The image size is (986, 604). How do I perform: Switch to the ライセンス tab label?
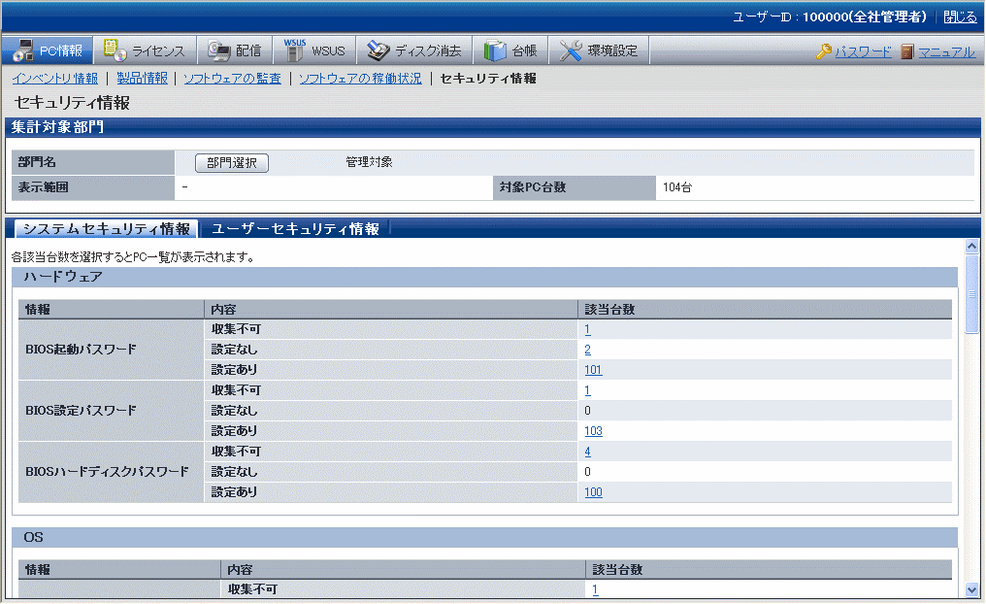coord(158,50)
